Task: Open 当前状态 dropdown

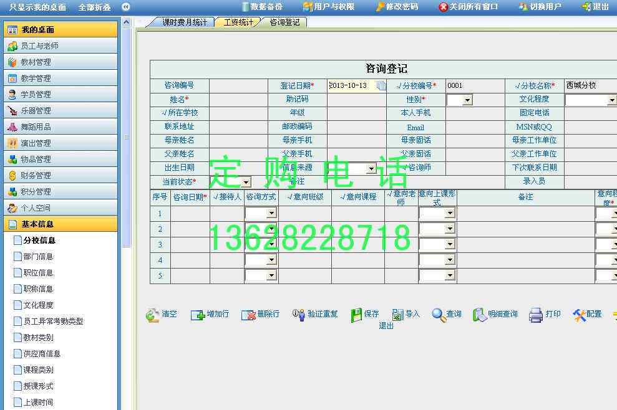Action: click(x=246, y=182)
